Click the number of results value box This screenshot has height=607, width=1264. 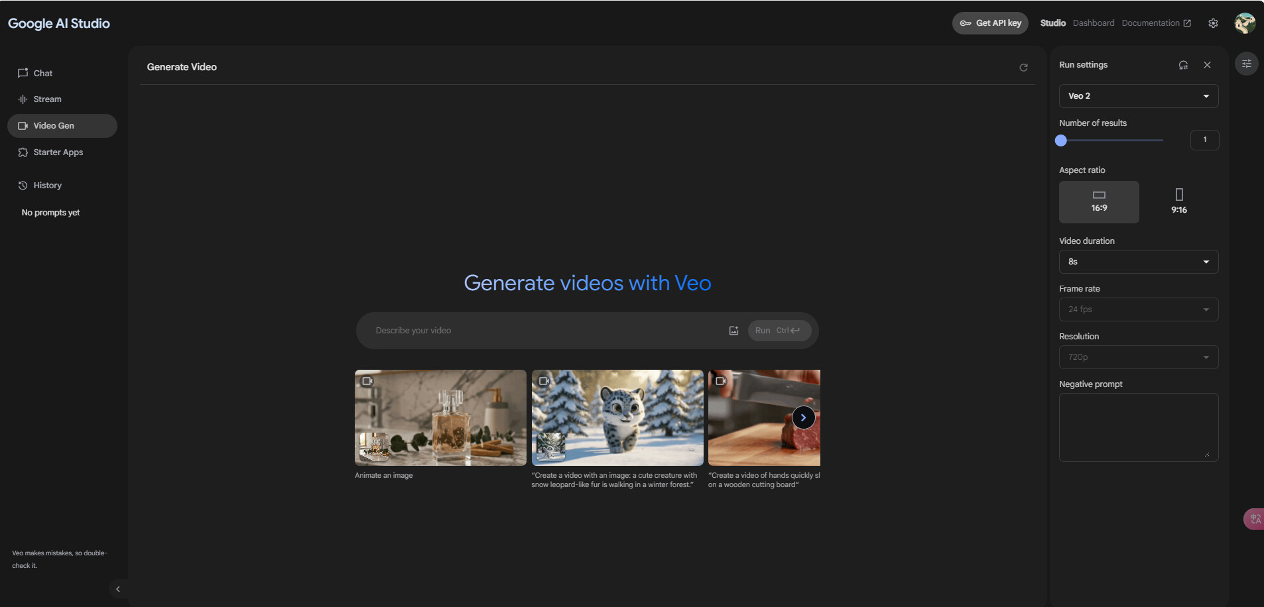coord(1204,140)
